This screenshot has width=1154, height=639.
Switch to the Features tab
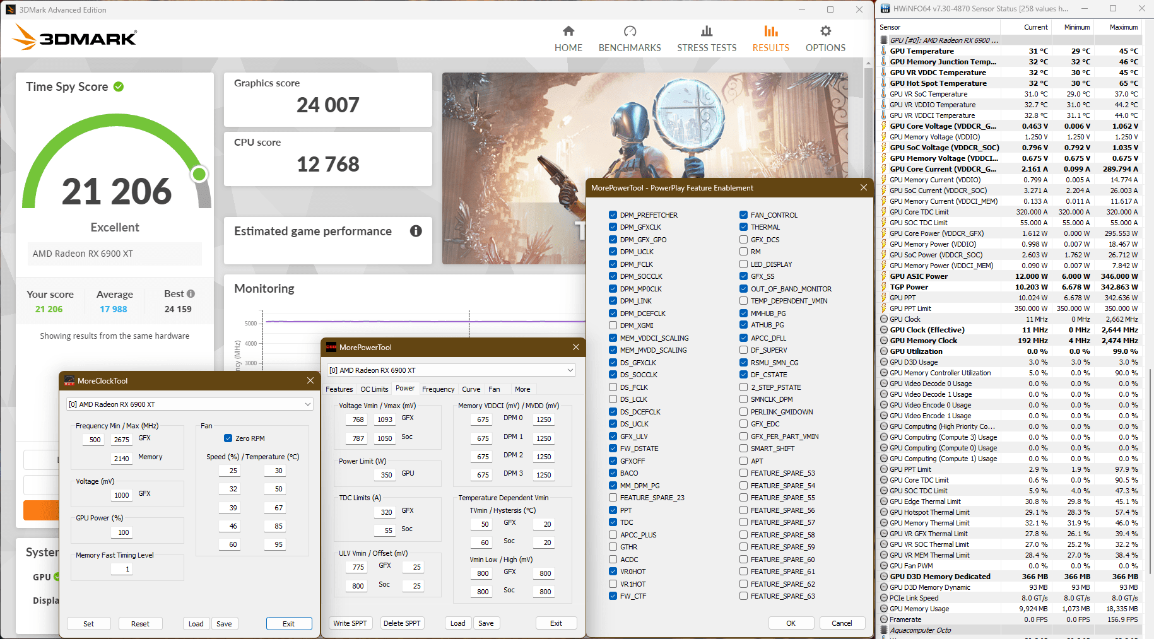(x=339, y=389)
